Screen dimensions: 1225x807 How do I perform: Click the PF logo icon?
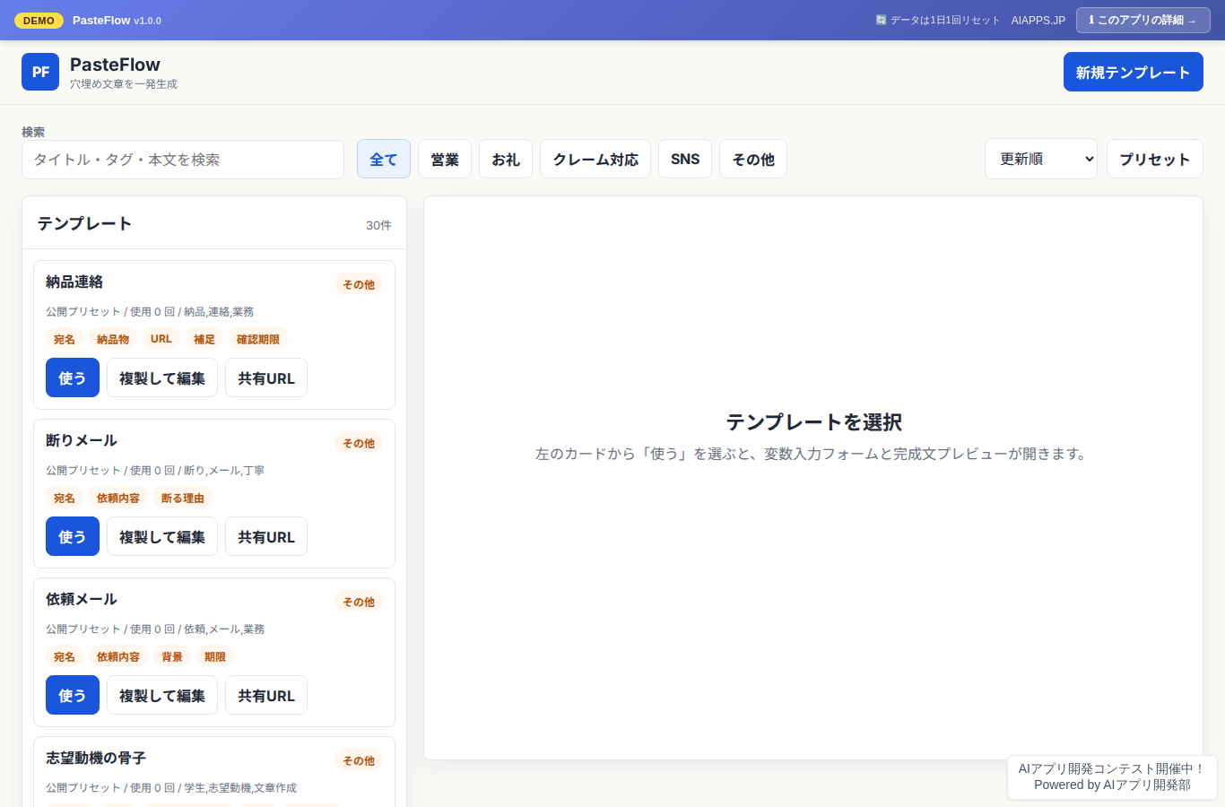click(40, 72)
